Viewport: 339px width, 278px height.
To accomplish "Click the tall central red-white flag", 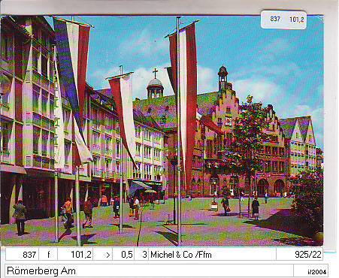I will click(x=184, y=105).
